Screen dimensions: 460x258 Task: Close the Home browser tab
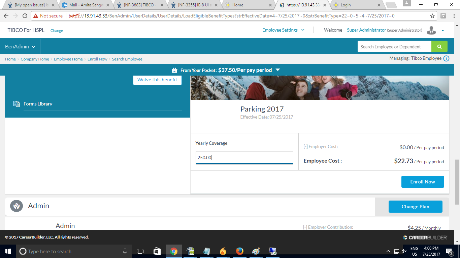point(270,5)
